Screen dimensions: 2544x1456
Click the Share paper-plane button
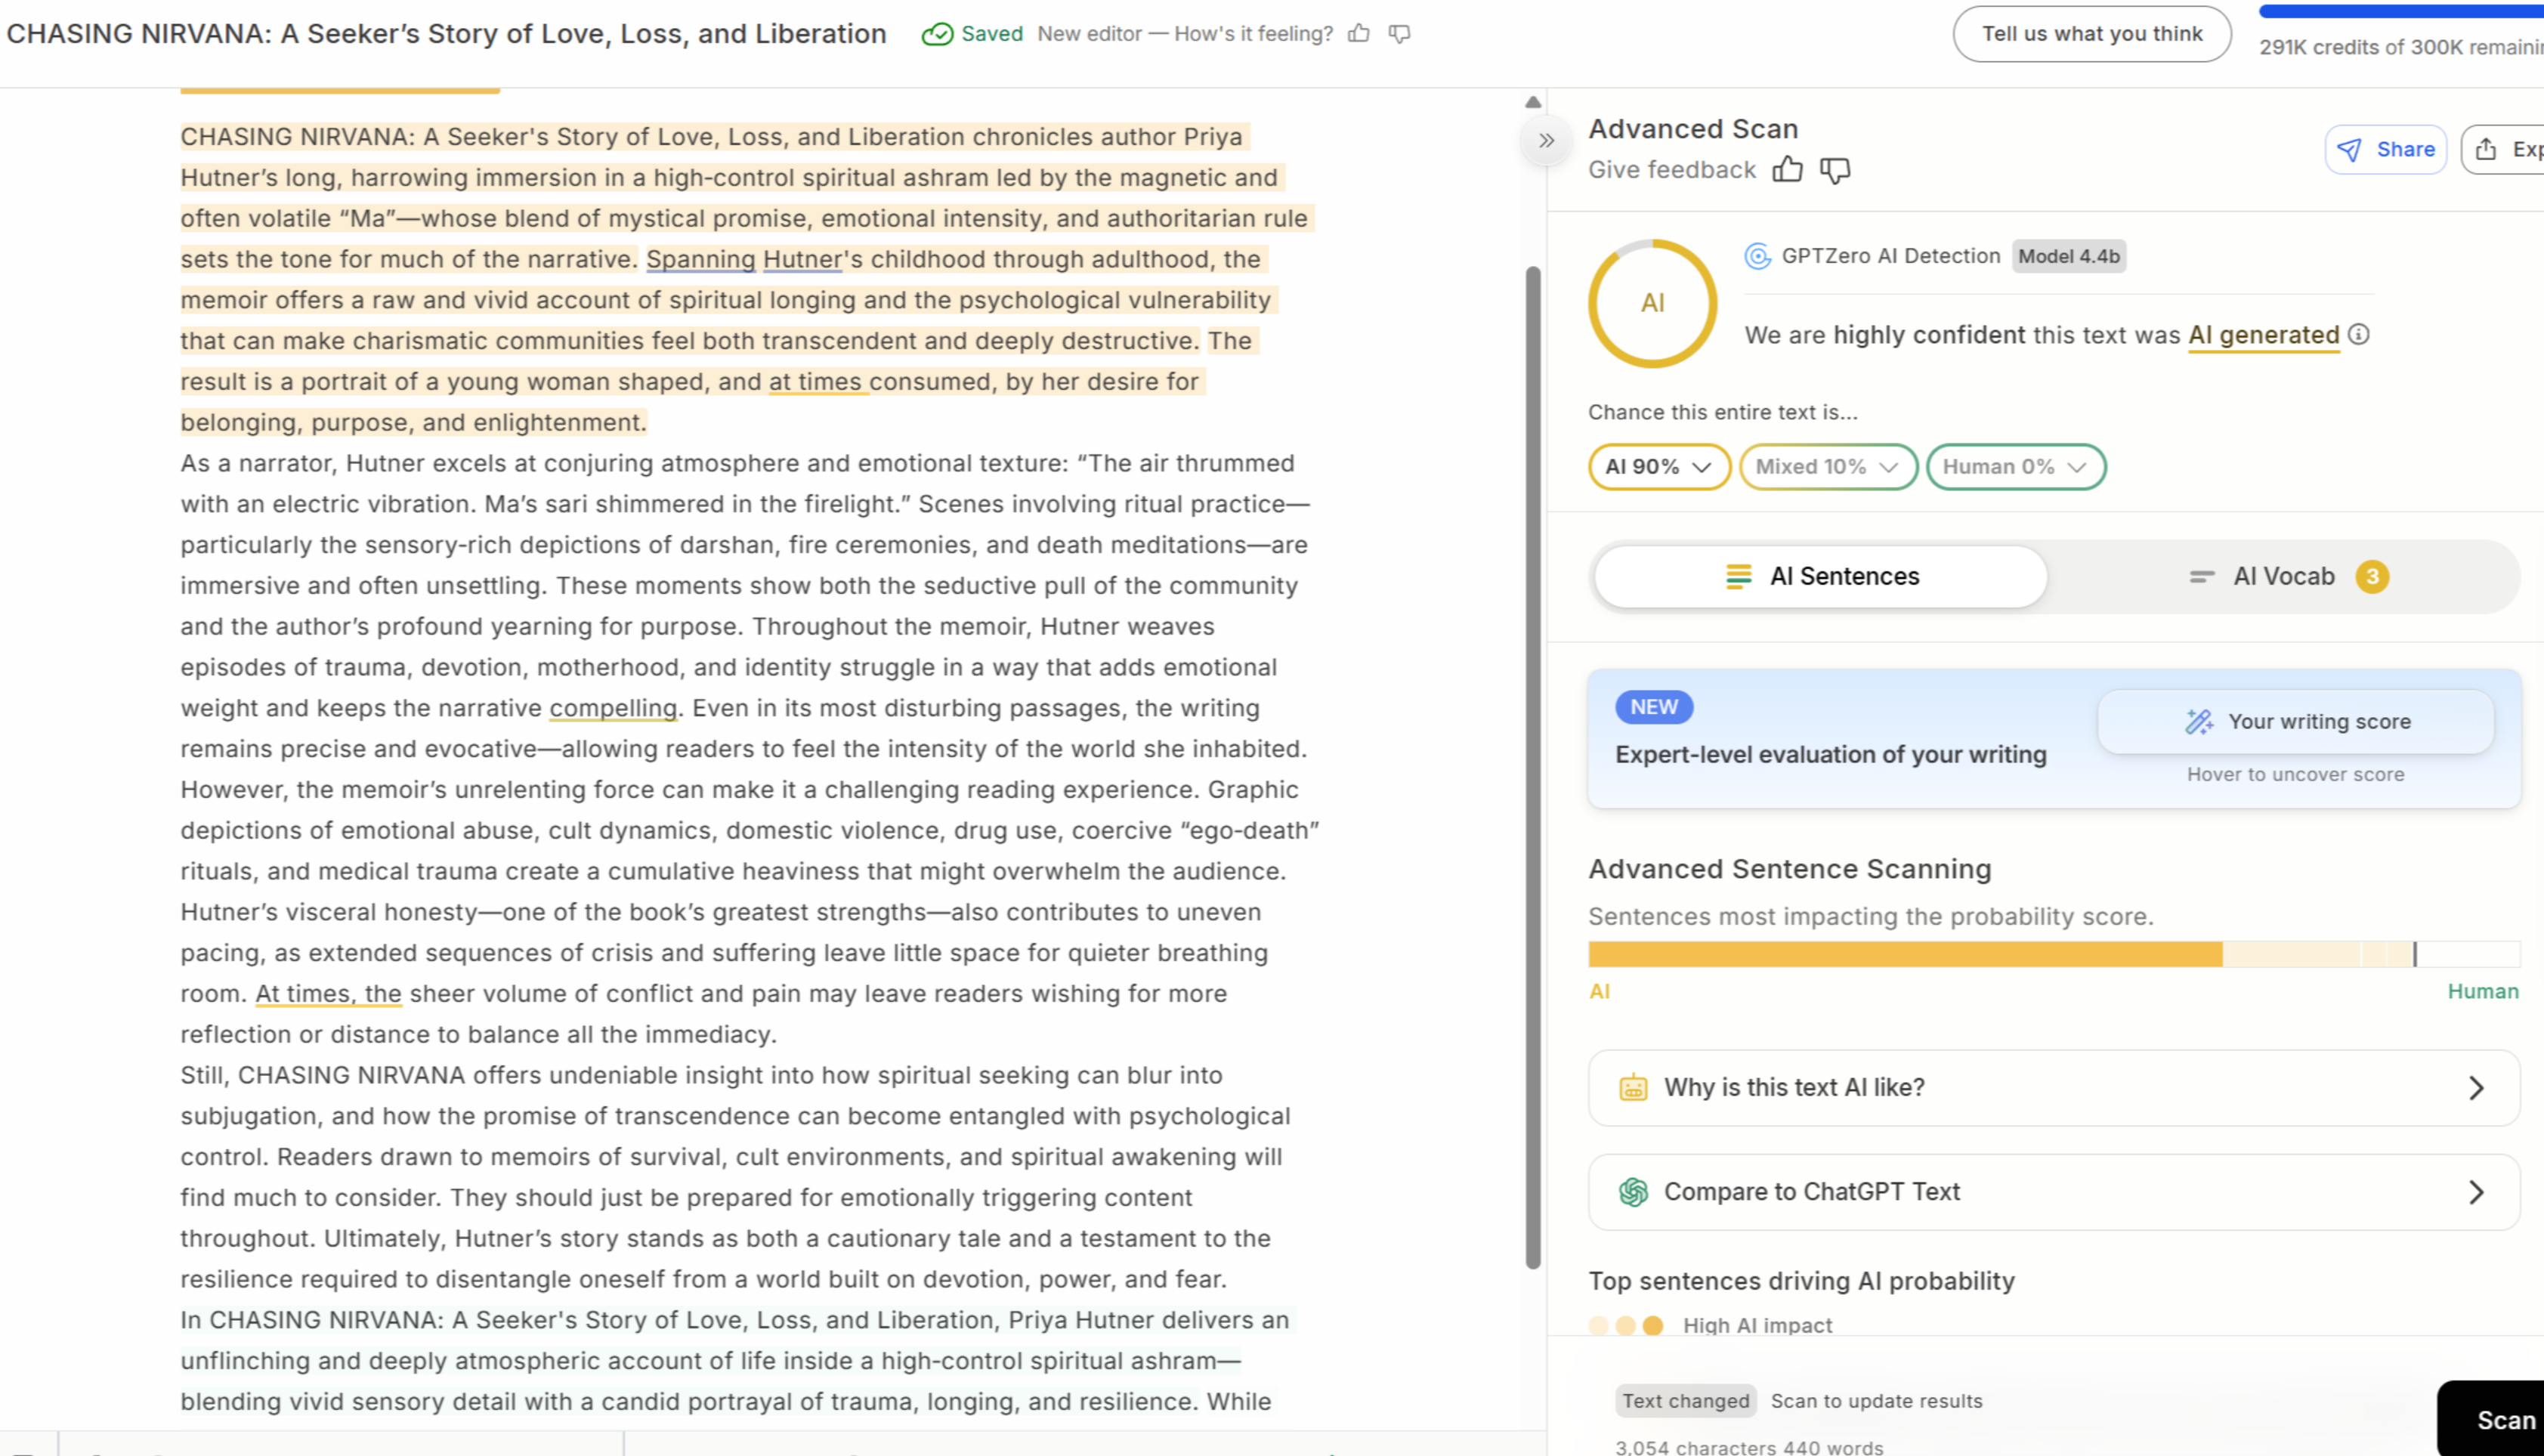click(x=2385, y=150)
